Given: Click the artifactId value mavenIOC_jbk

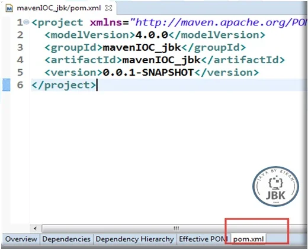Looking at the screenshot, I should click(x=161, y=60).
